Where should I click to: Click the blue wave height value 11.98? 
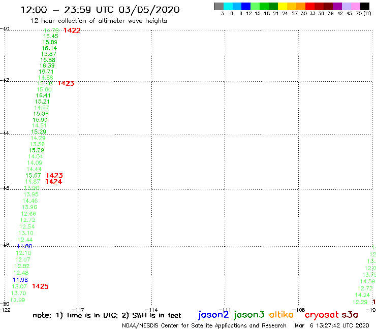coord(20,280)
